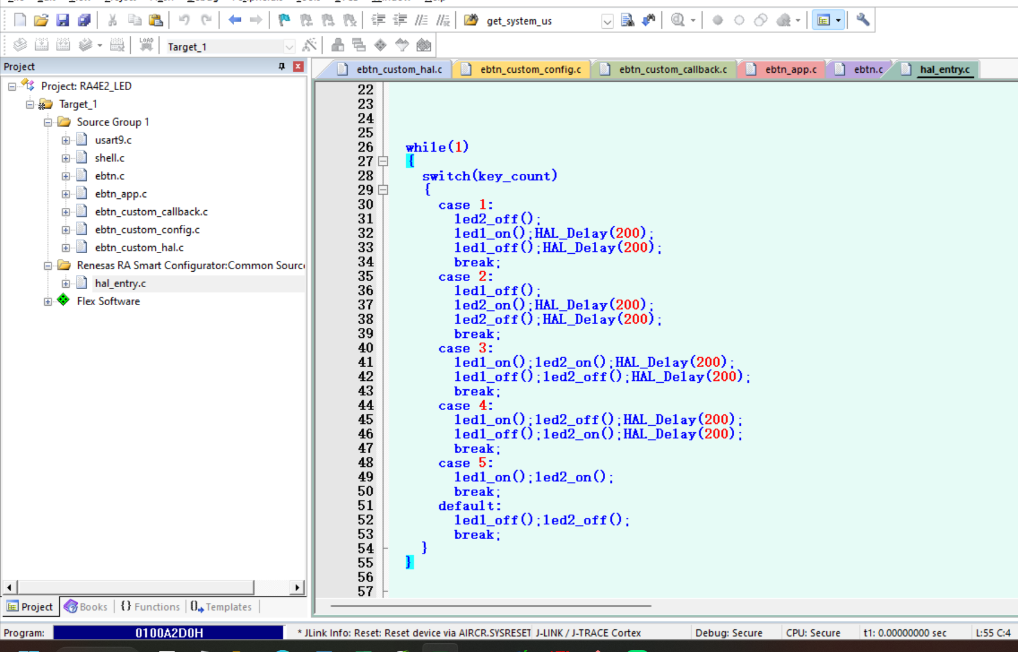The width and height of the screenshot is (1018, 652).
Task: Open the Functions panel tab
Action: [150, 607]
